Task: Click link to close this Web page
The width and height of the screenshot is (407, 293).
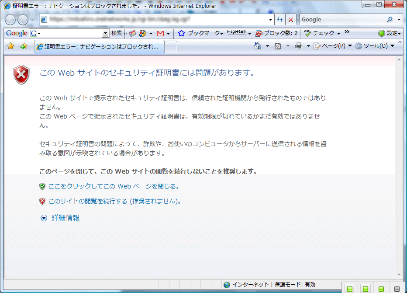Action: pyautogui.click(x=114, y=186)
